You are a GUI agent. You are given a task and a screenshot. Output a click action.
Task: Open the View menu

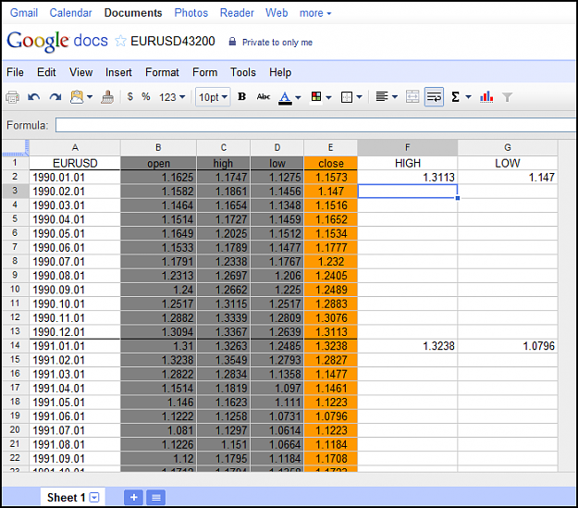(81, 72)
